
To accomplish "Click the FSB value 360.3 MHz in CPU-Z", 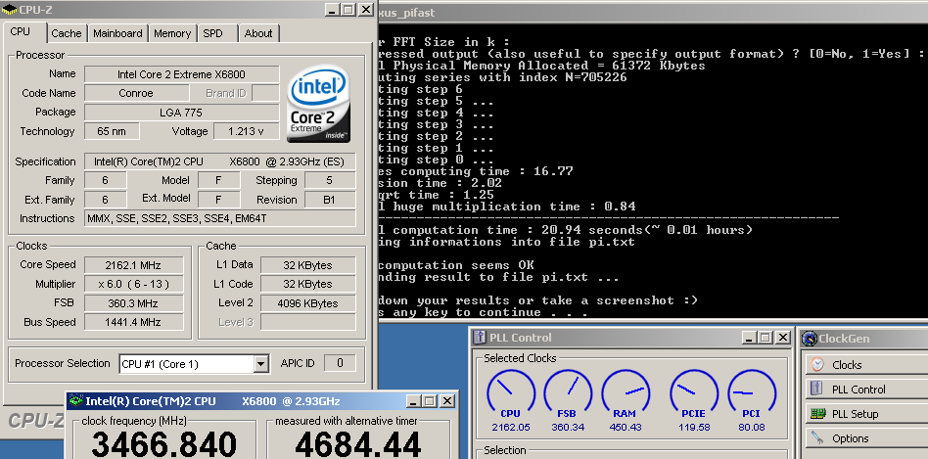I will coord(134,303).
